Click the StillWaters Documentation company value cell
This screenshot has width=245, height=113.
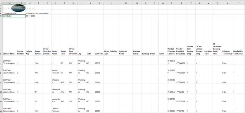(37, 13)
